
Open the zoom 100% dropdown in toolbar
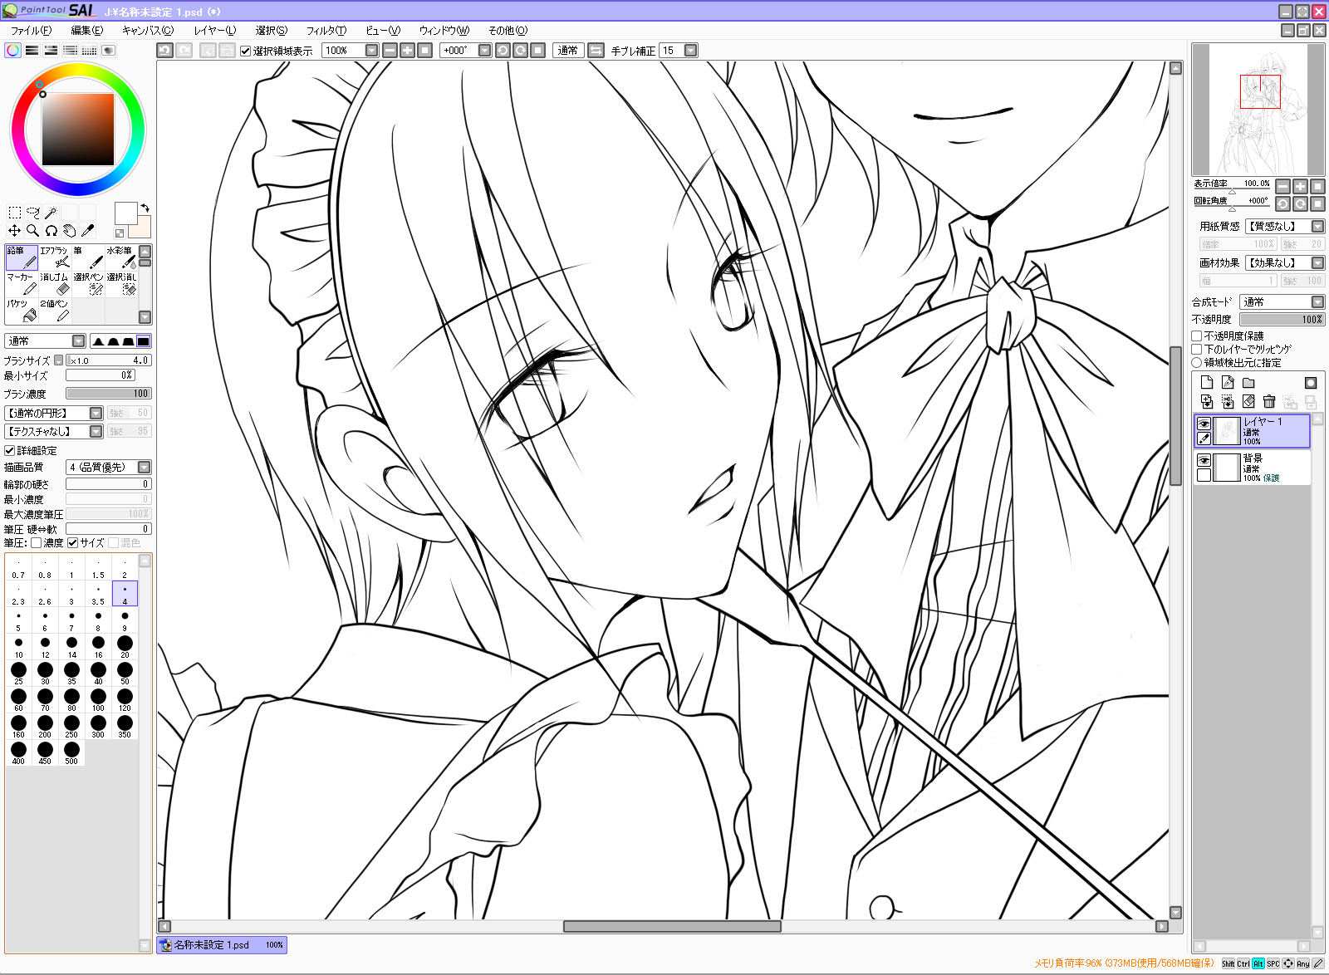click(x=371, y=51)
